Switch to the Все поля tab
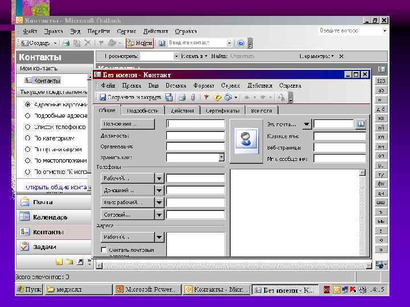 [x=261, y=111]
